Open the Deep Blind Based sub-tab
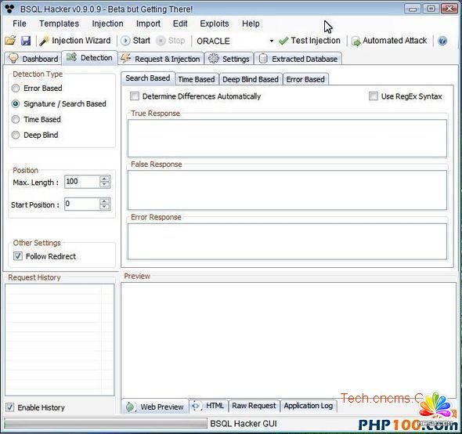This screenshot has width=462, height=434. coord(251,79)
